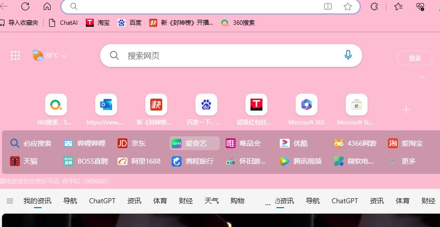This screenshot has width=440, height=227.
Task: Open 唯品会 site link
Action: (x=243, y=144)
